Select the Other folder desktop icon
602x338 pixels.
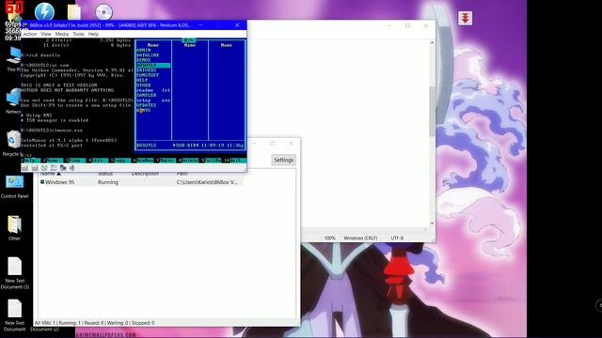[x=15, y=228]
